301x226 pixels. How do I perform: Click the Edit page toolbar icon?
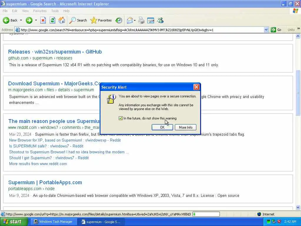coord(151,20)
